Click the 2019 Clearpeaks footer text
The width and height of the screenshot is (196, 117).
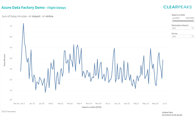point(9,111)
